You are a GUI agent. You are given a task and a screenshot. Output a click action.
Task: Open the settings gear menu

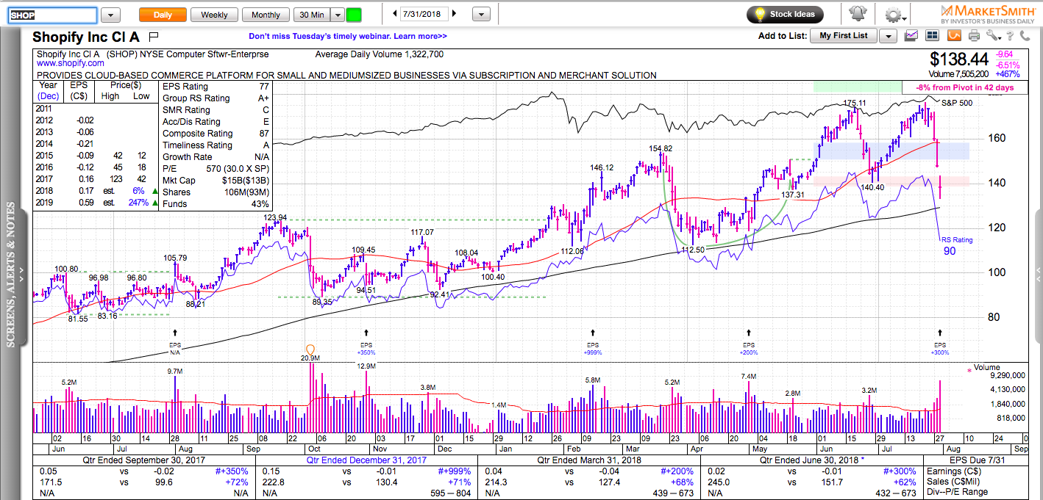[x=893, y=15]
